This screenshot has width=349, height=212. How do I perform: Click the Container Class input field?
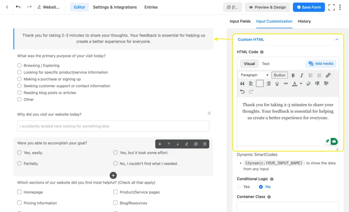pos(287,207)
